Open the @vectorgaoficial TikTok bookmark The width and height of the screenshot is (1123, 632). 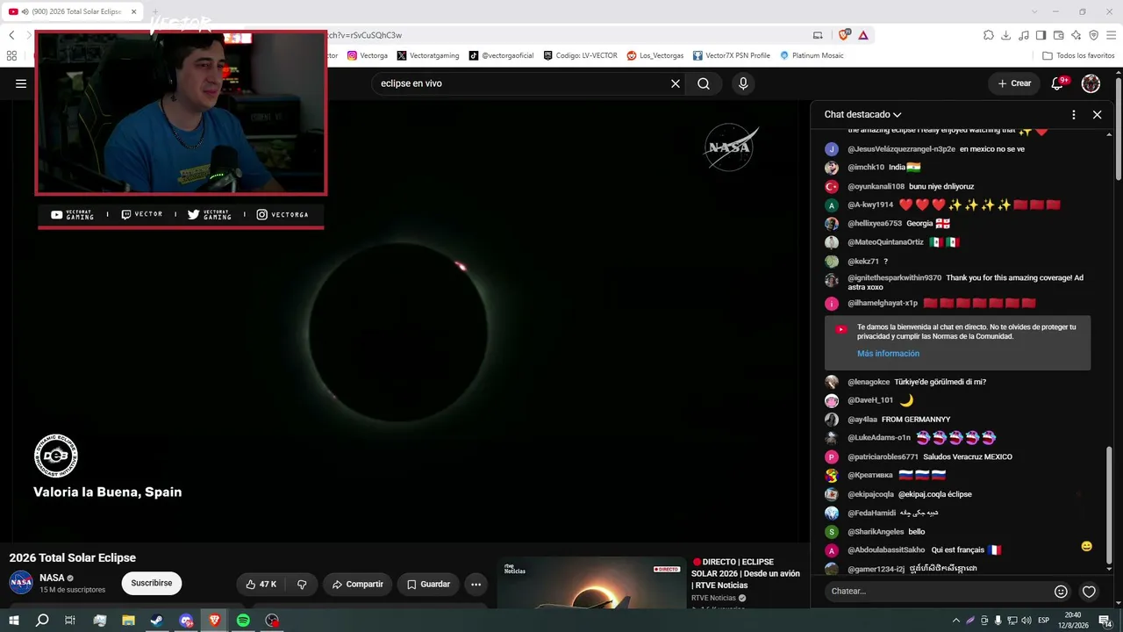501,55
